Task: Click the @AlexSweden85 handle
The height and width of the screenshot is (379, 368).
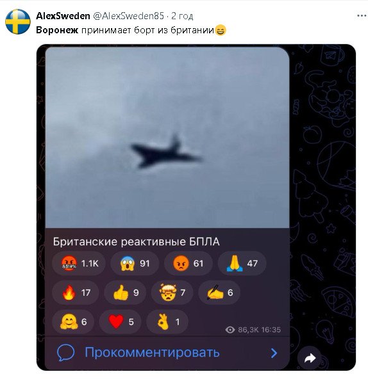Action: tap(128, 16)
